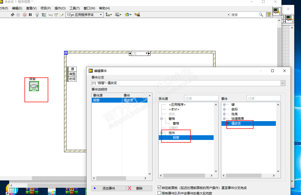Viewport: 301px width, 195px height.
Task: Click the 类型 event data node item
Action: 72,74
